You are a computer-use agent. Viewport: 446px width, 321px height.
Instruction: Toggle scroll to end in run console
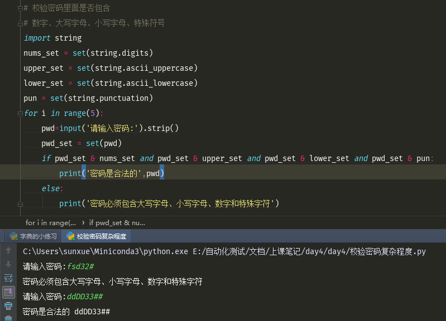(8, 292)
